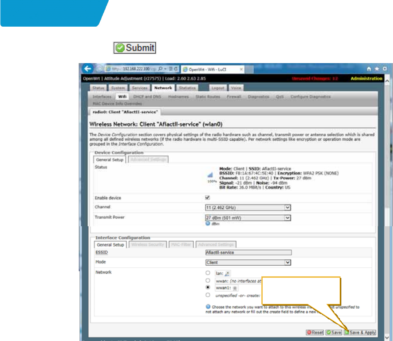Select the radio0: Client "AfiactII-service" tab
Image resolution: width=393 pixels, height=341 pixels.
click(125, 112)
